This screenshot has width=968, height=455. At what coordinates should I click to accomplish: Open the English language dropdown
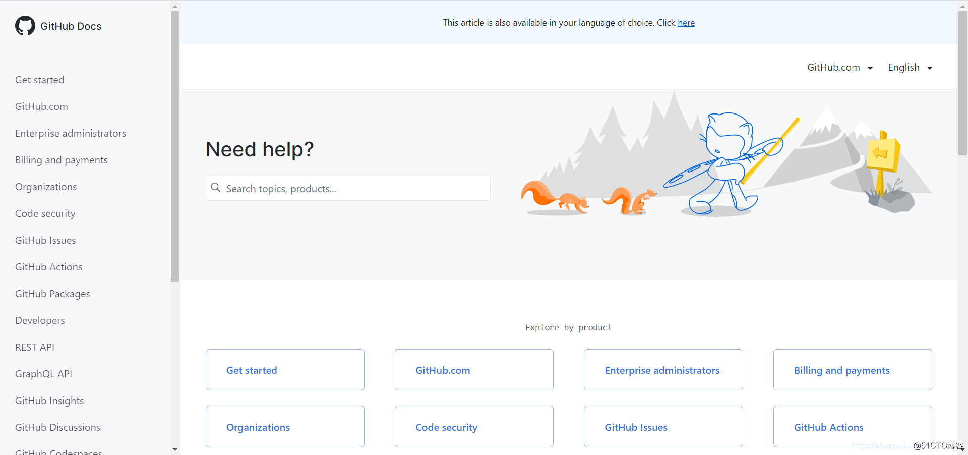(x=910, y=68)
